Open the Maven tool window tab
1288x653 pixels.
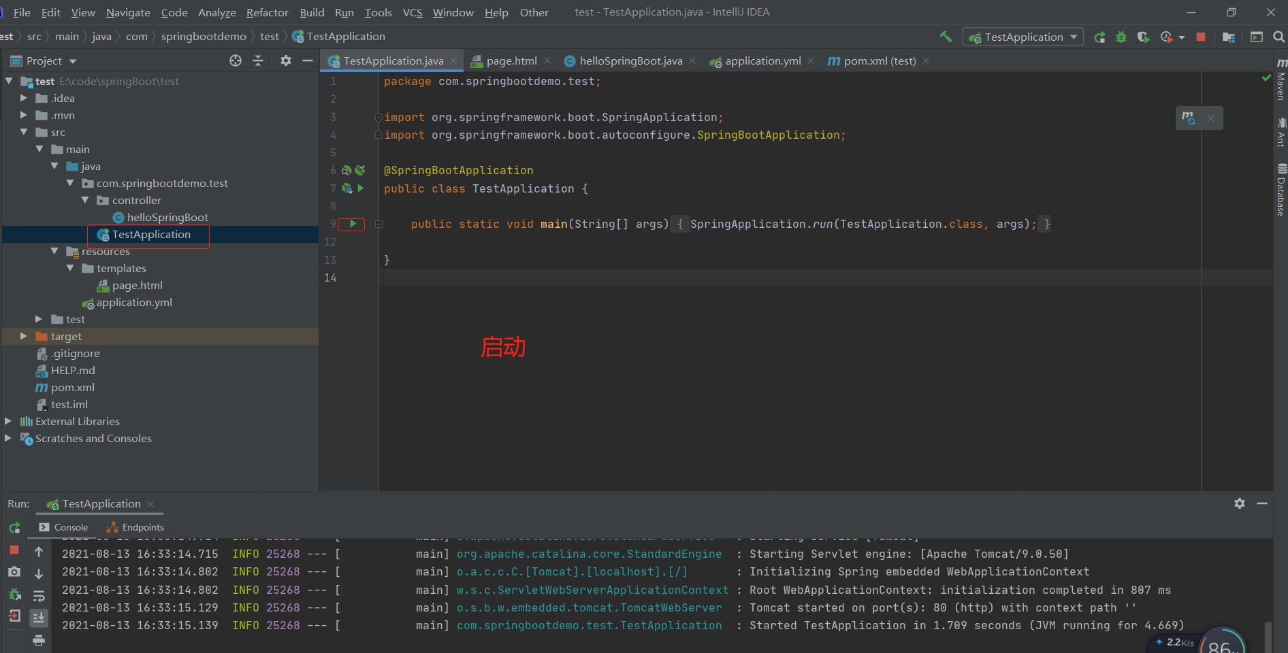coord(1281,80)
